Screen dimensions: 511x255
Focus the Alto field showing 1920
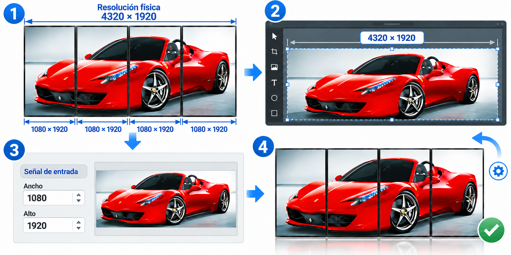pyautogui.click(x=54, y=225)
